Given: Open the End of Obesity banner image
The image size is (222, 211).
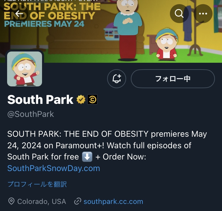Looking at the screenshot, I should coord(111,31).
